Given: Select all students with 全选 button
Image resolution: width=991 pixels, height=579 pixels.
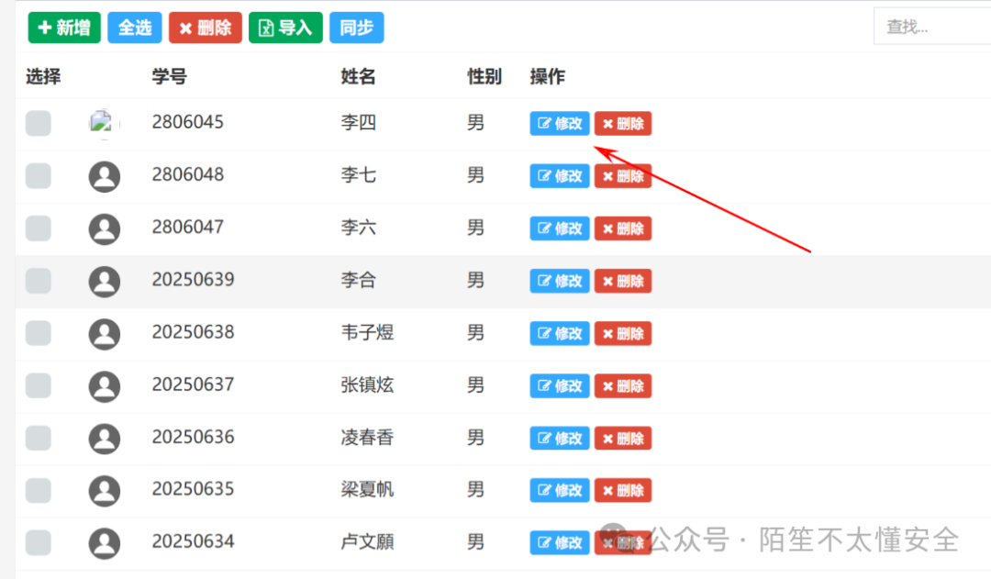Looking at the screenshot, I should 134,28.
